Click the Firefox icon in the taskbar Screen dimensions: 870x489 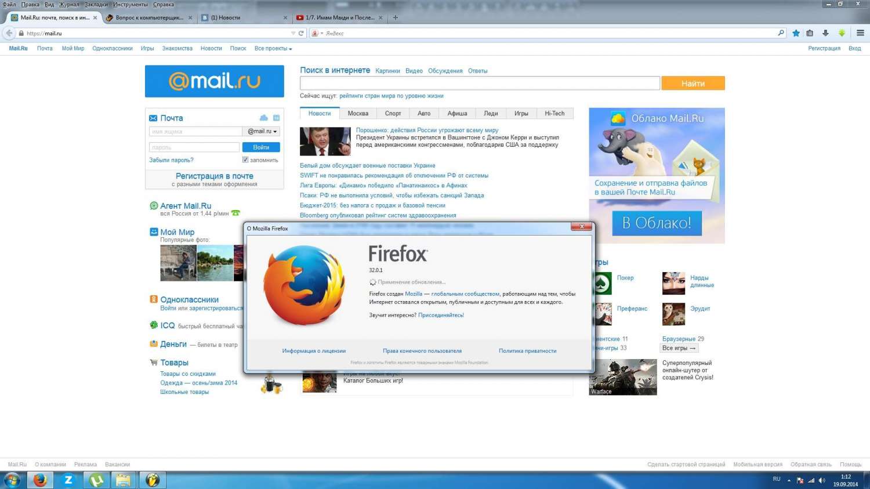39,480
